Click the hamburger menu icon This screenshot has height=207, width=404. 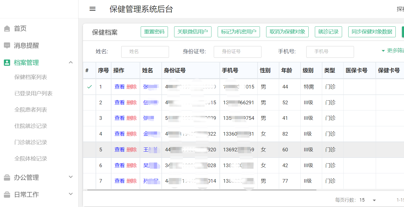pyautogui.click(x=93, y=9)
